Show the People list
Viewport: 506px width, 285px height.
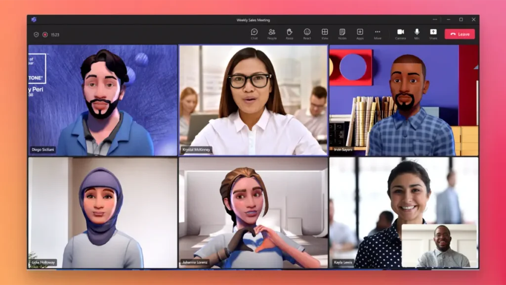(x=271, y=34)
